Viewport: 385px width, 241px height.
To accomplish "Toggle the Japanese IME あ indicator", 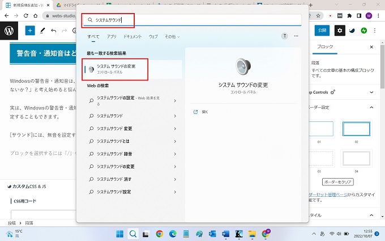I will tap(322, 234).
